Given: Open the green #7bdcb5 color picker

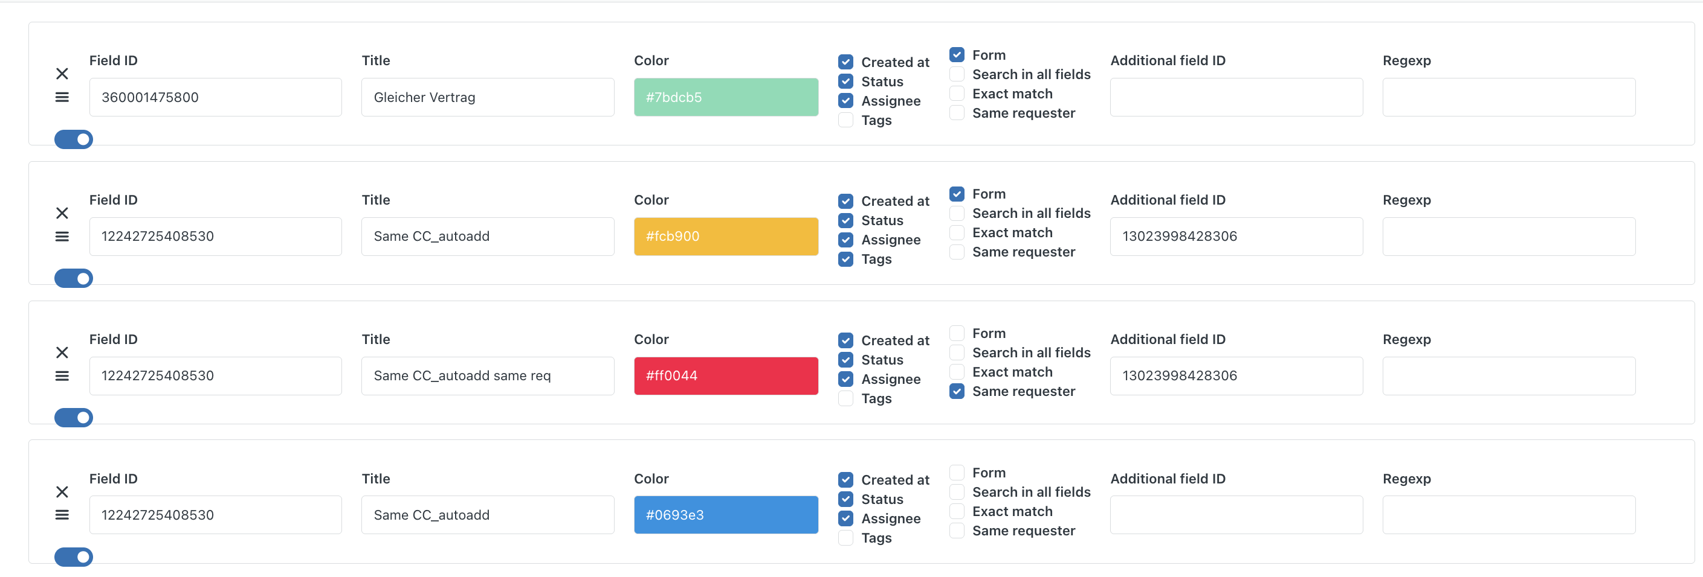Looking at the screenshot, I should 725,98.
